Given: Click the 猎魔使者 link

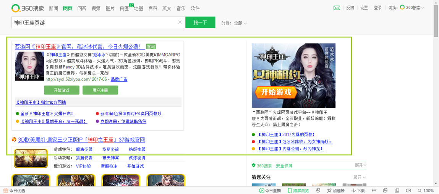Looking at the screenshot, I should [84, 158].
